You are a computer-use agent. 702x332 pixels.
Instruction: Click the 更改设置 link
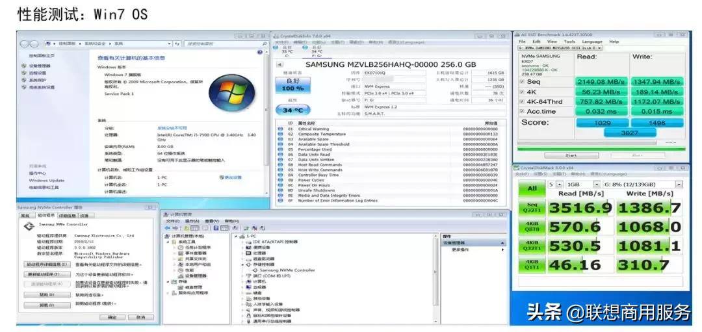(230, 177)
